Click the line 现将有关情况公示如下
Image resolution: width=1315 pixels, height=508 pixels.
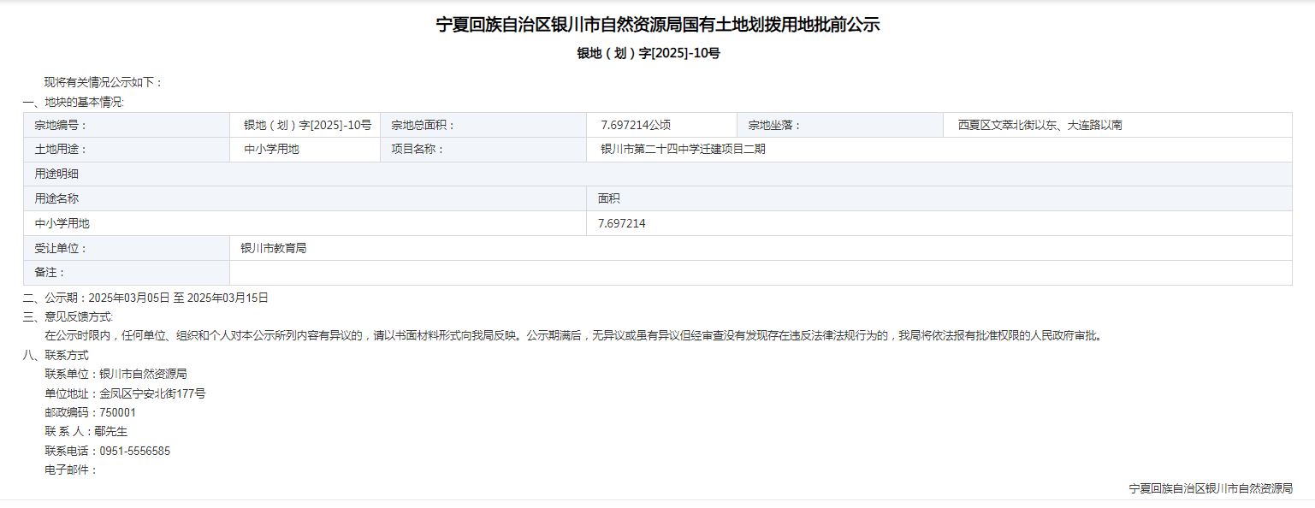click(104, 82)
